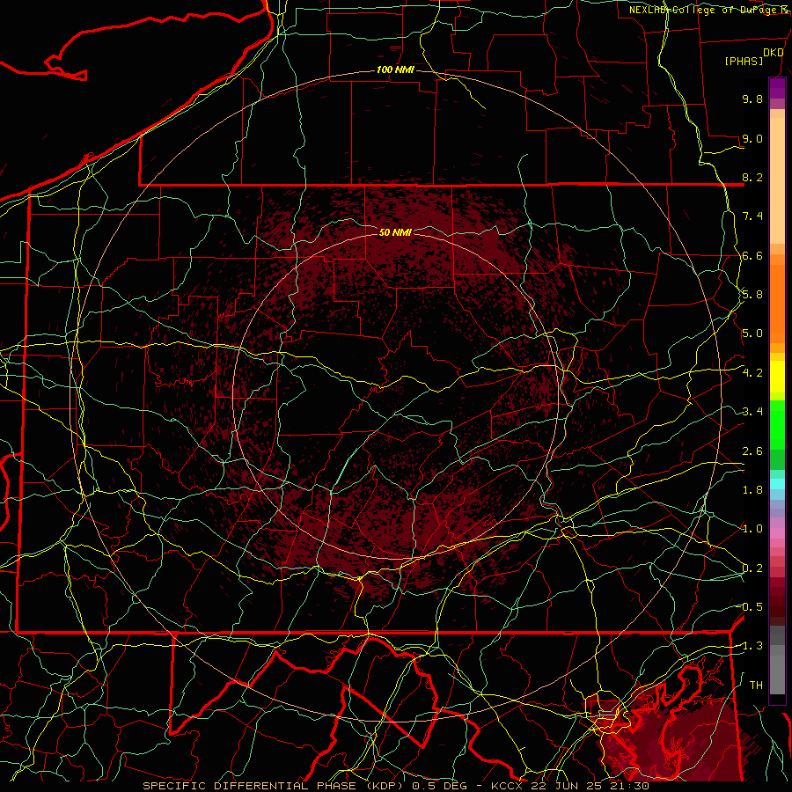Click the 1.0 value on the color scale

pos(752,529)
